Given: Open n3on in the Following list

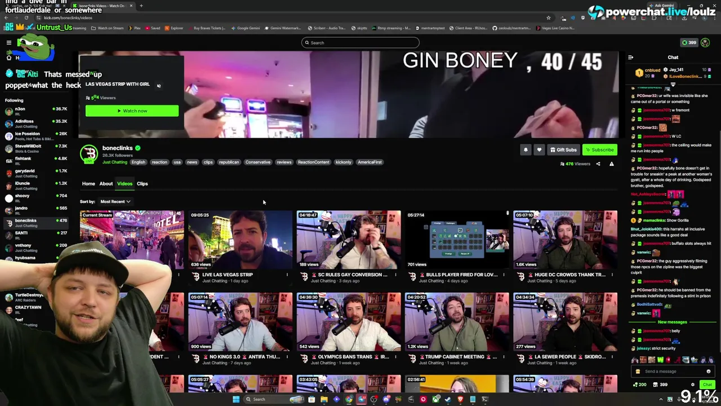Looking at the screenshot, I should 35,111.
